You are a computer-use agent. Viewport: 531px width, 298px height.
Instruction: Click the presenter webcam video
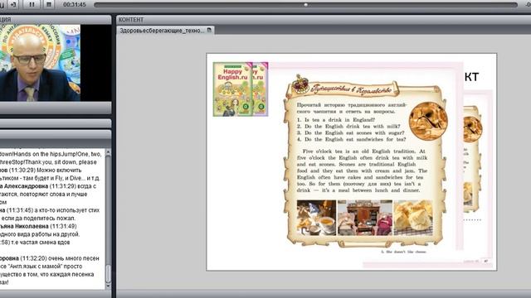[40, 63]
